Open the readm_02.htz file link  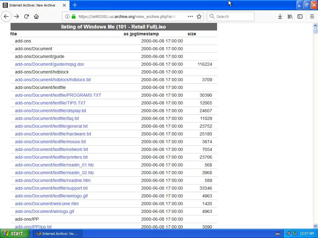(54, 173)
